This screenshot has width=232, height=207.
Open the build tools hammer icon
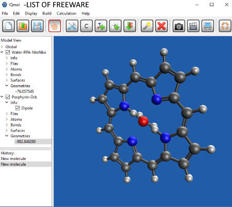click(72, 26)
